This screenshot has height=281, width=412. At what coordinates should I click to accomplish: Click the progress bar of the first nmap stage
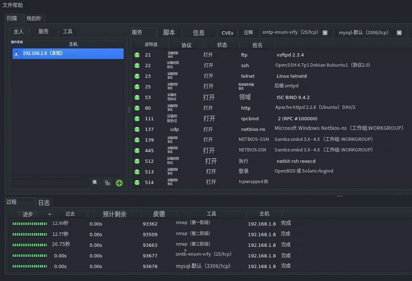pyautogui.click(x=29, y=223)
